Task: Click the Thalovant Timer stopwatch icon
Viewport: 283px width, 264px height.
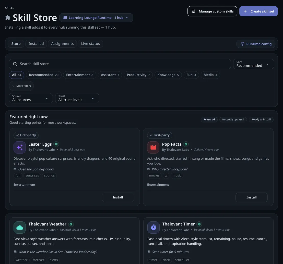Action: point(154,228)
